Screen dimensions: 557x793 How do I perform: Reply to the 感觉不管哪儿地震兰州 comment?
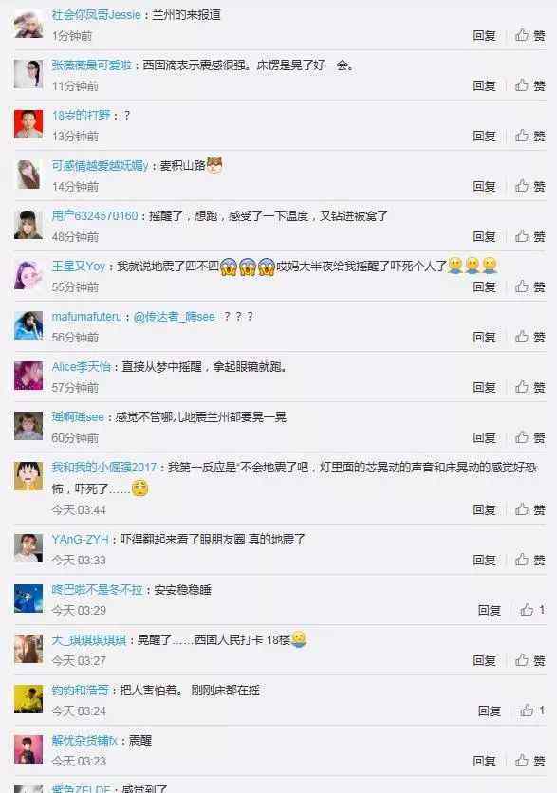click(x=484, y=437)
